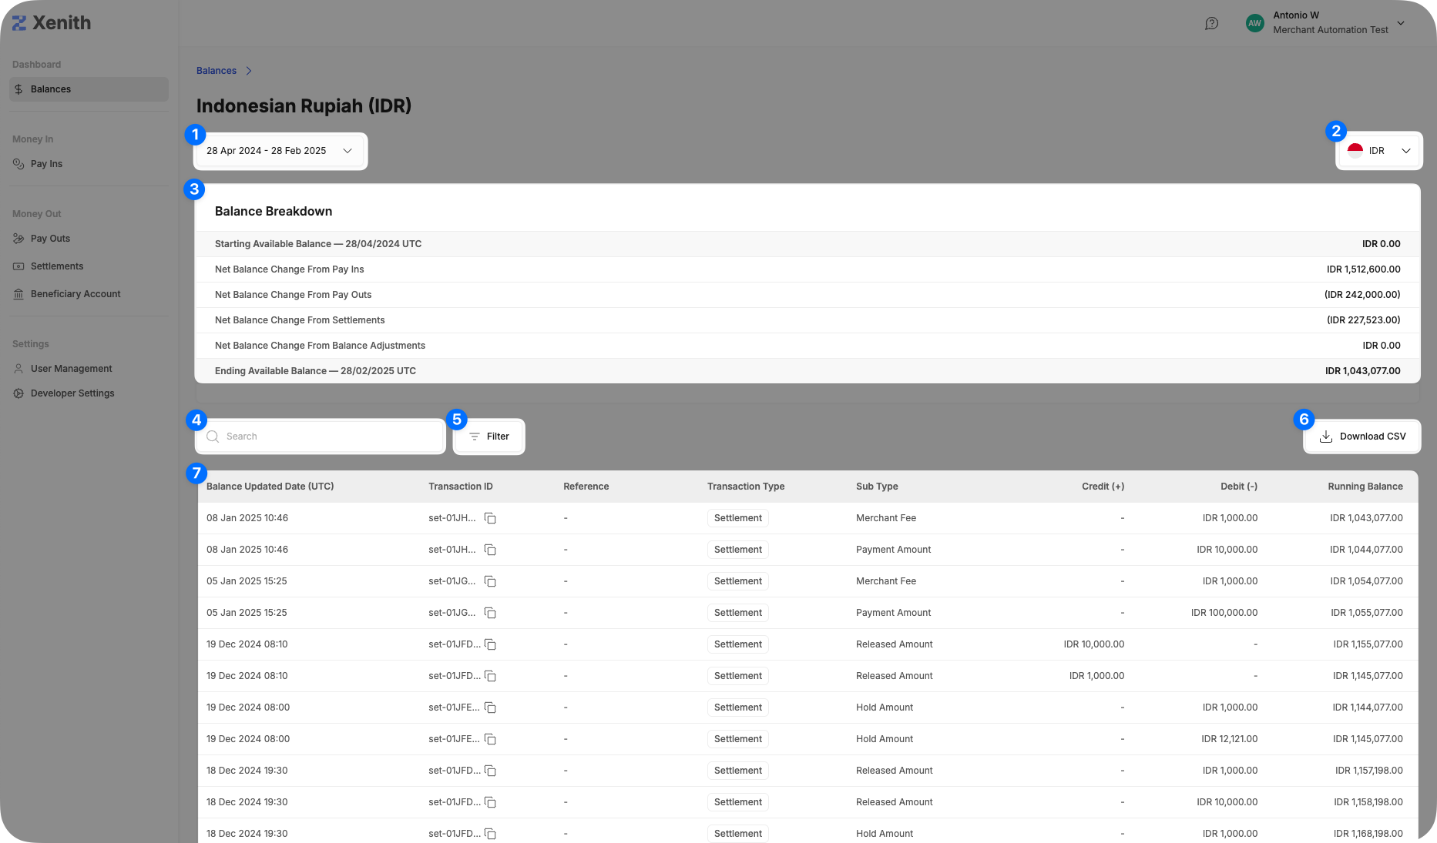Copy transaction ID for 1,168,198.00 running balance row
Image resolution: width=1437 pixels, height=843 pixels.
(490, 834)
